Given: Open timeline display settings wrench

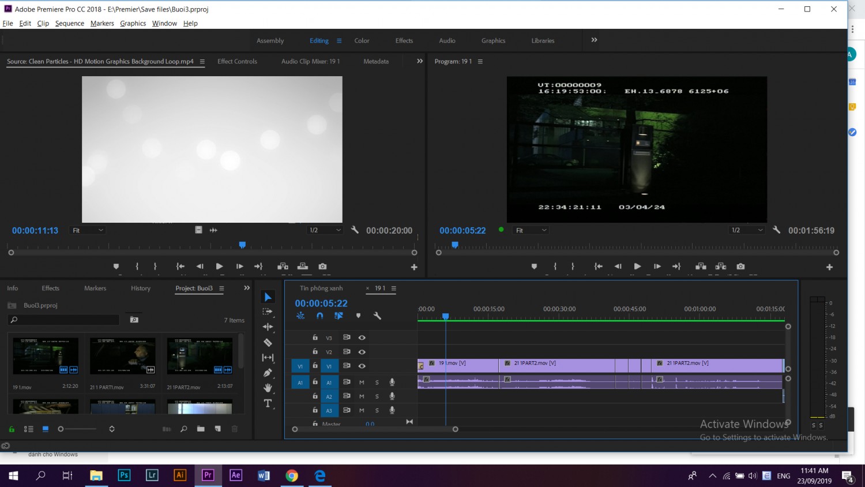Looking at the screenshot, I should coord(377,316).
